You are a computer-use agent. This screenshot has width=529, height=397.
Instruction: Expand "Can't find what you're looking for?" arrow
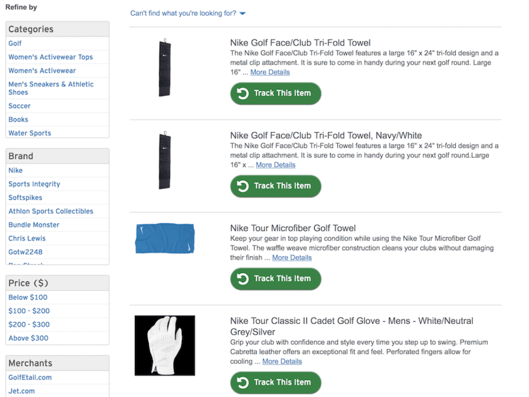tap(242, 13)
